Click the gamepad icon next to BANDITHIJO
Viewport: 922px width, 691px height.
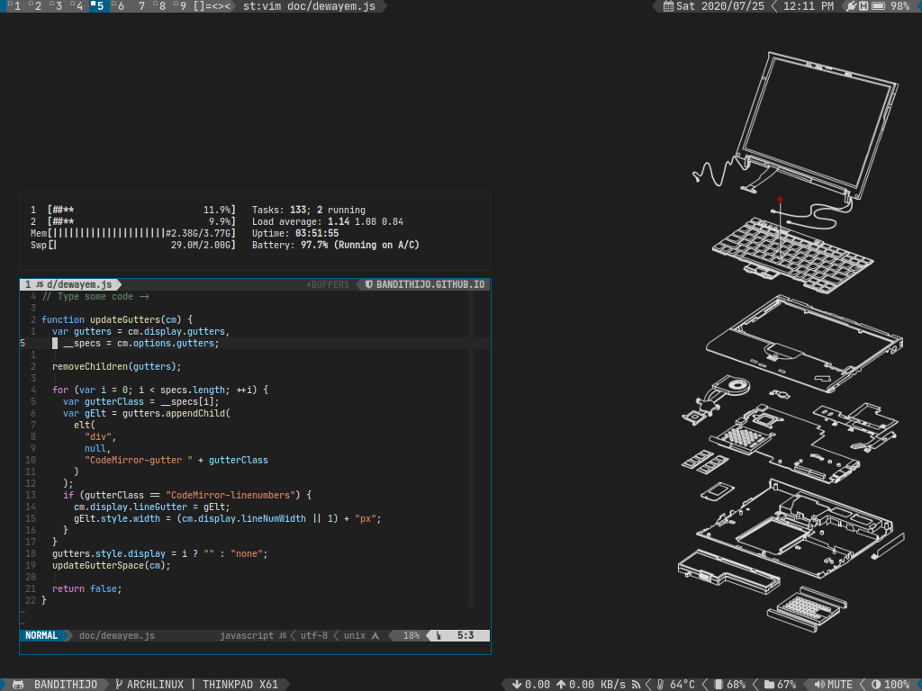(x=18, y=685)
